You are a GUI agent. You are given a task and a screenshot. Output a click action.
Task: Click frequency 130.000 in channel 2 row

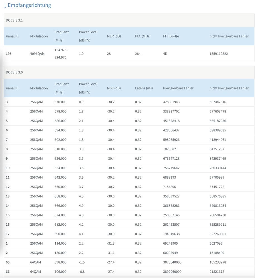pos(60,253)
